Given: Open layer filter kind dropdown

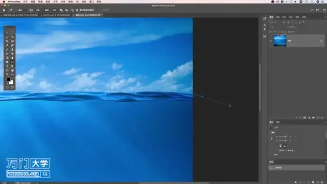Looking at the screenshot, I should click(x=274, y=22).
